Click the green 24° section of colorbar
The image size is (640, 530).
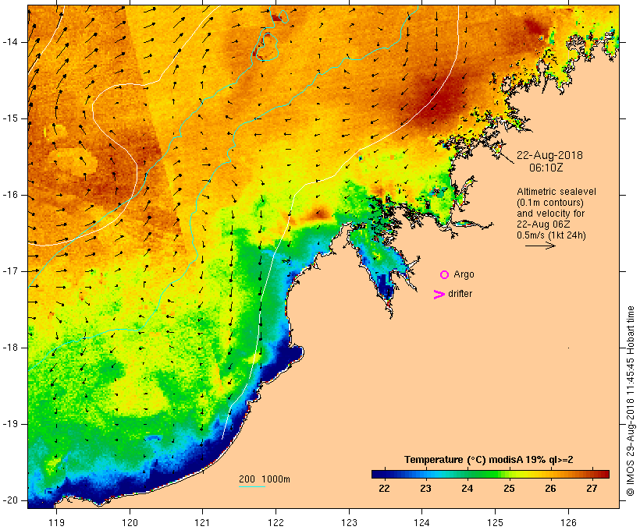468,474
